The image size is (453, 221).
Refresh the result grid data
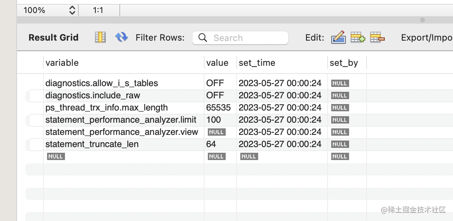121,37
